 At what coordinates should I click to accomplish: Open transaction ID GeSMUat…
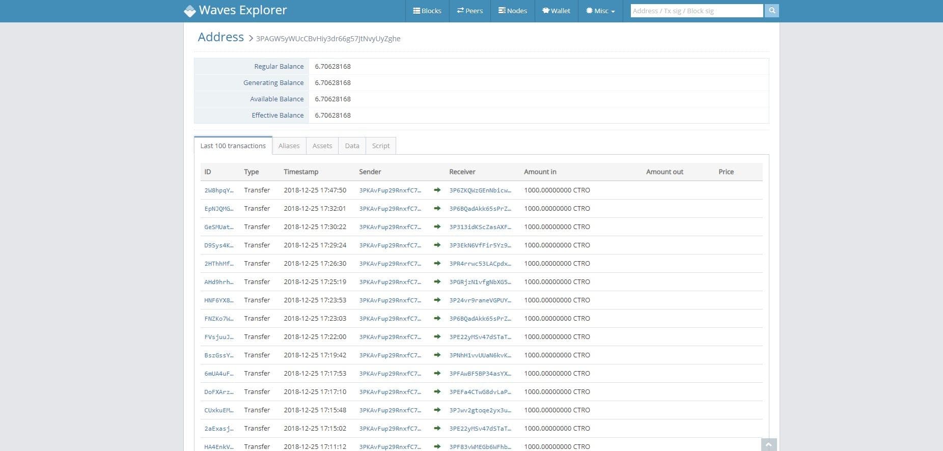point(219,227)
